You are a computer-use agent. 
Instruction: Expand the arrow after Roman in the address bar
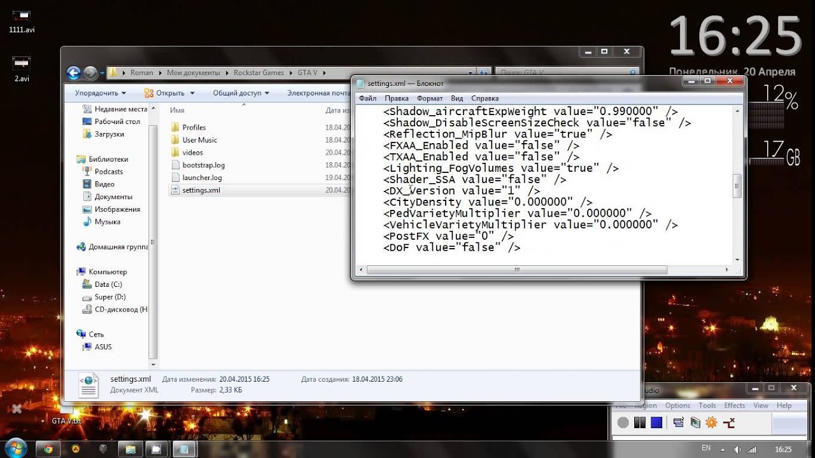[x=160, y=73]
